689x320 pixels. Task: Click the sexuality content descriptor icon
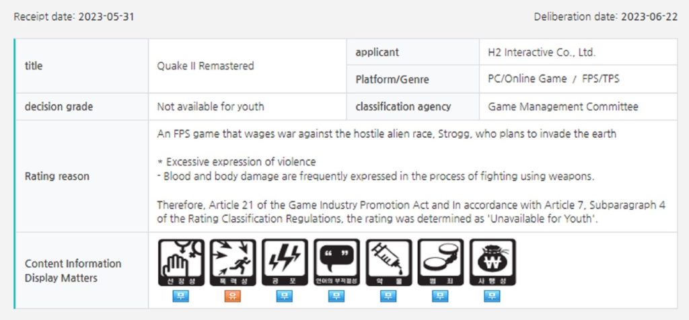180,262
